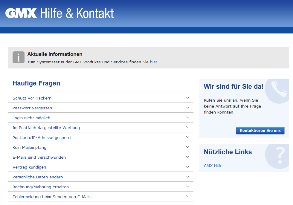Click the 'Kontaktieren Sie uns' button
Image resolution: width=293 pixels, height=205 pixels.
click(260, 131)
